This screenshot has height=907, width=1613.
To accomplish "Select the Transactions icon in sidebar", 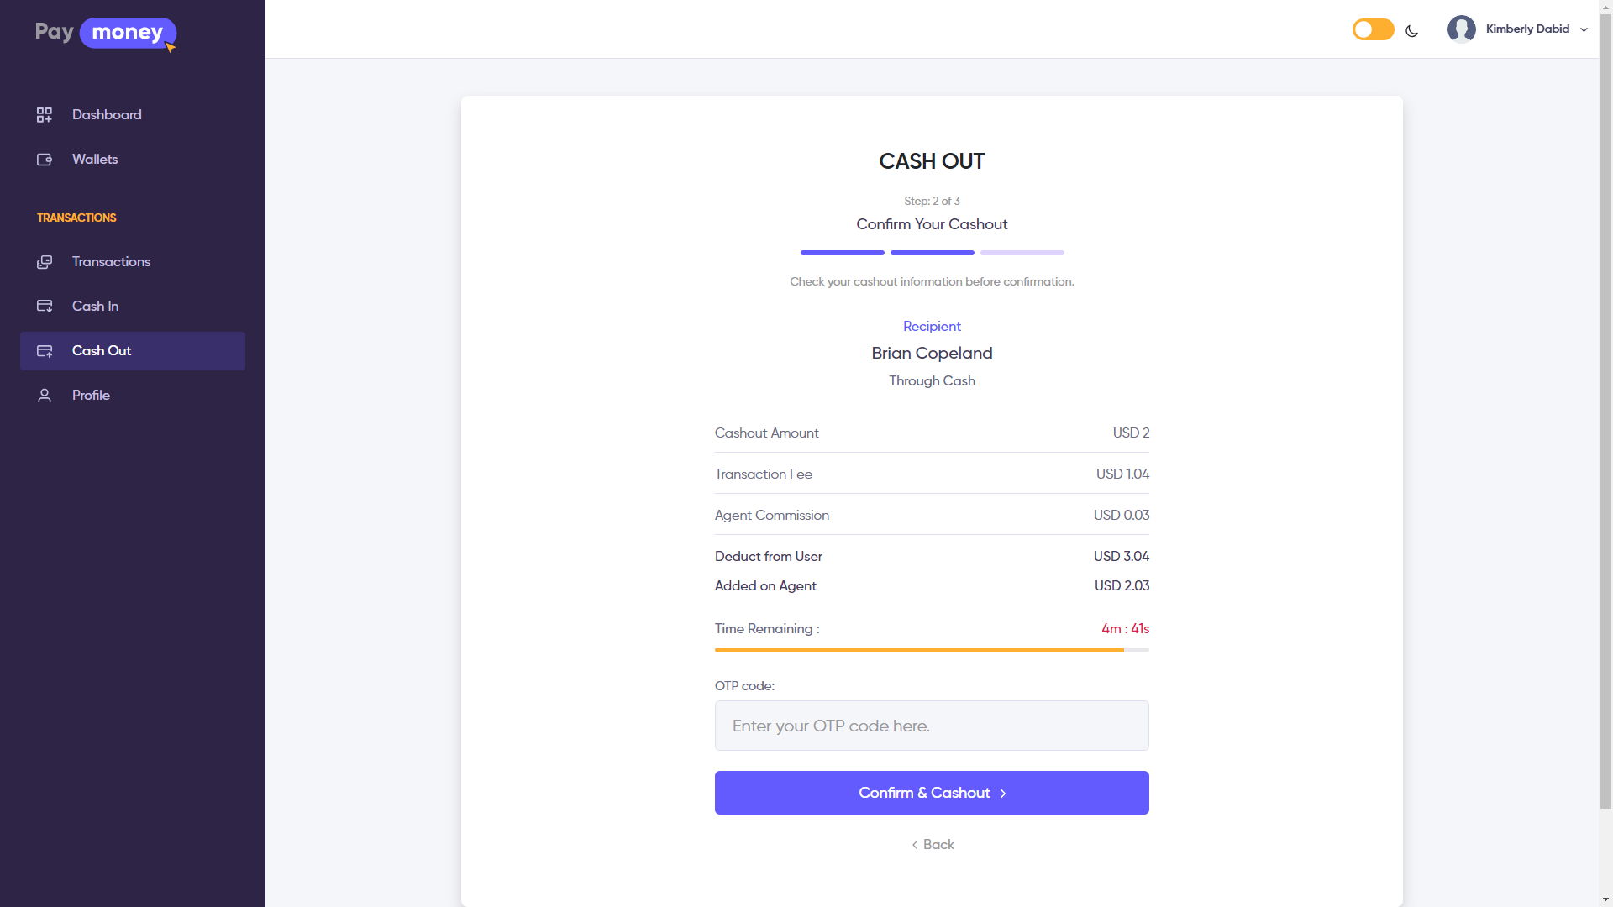I will (44, 261).
